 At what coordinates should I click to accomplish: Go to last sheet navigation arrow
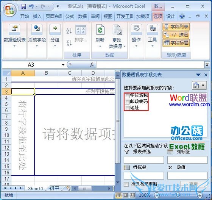[21, 188]
